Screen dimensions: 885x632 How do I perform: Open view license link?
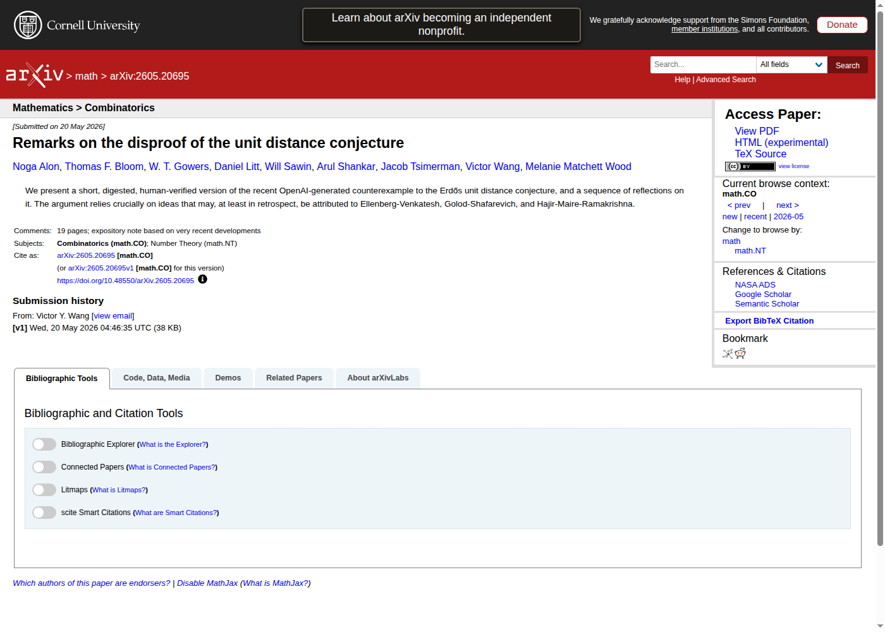click(794, 166)
